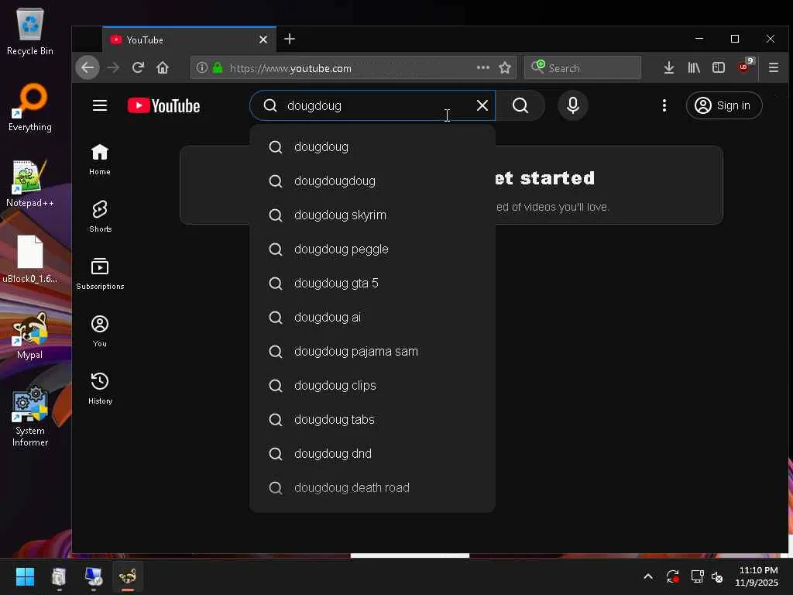This screenshot has width=793, height=595.
Task: Open the browser downloads arrow
Action: 668,67
